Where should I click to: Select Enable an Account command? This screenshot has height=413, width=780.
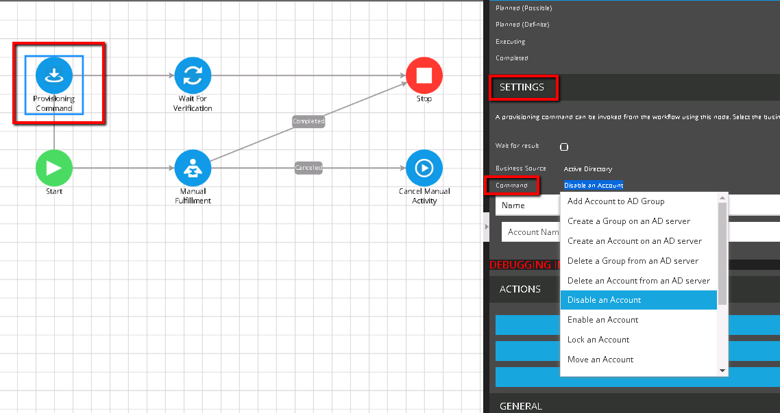coord(602,319)
